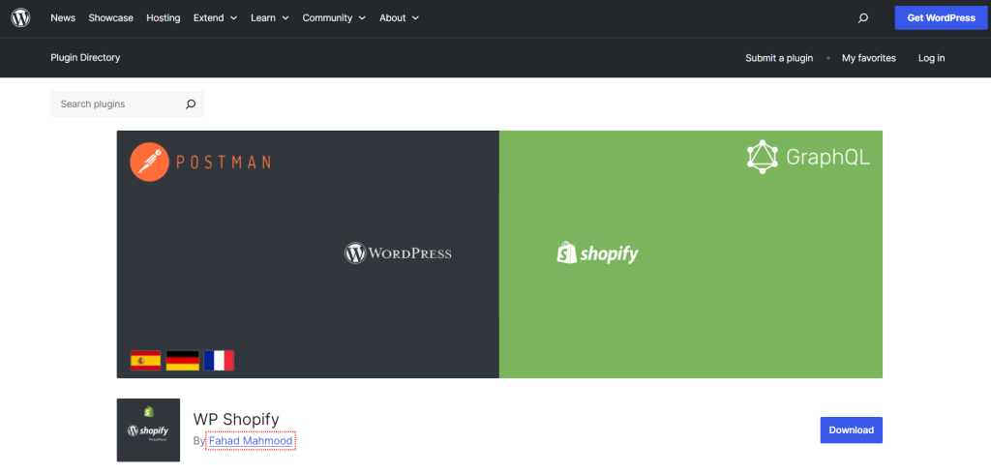Download the WP Shopify plugin
Screen dimensions: 991x474
[851, 430]
